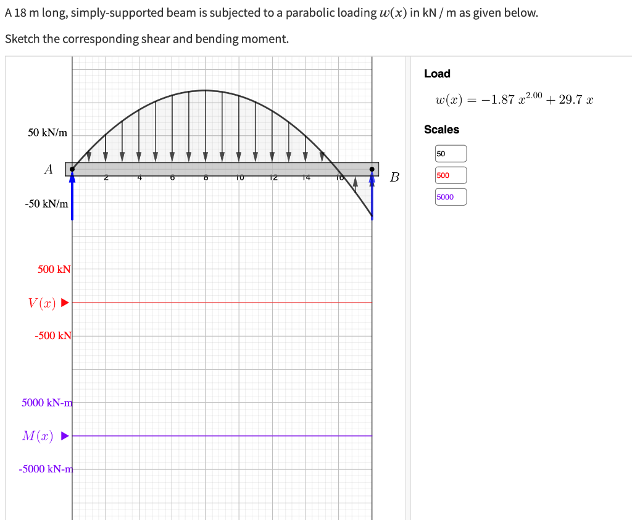Click the M(x) label text

pyautogui.click(x=38, y=436)
